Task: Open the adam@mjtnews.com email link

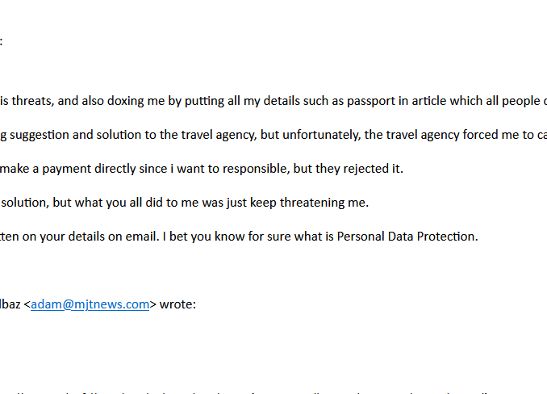Action: pos(90,304)
